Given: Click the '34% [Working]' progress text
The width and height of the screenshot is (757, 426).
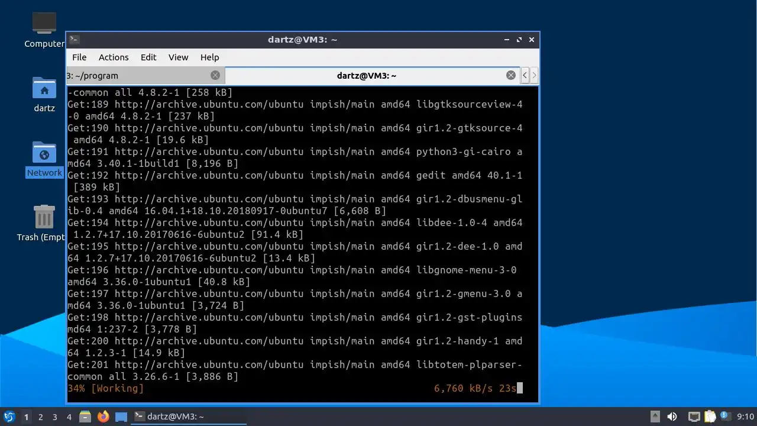Looking at the screenshot, I should 106,388.
